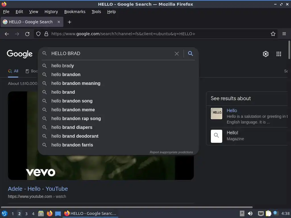Viewport: 291px width, 218px height.
Task: Show site security padlock info
Action: pos(46,34)
